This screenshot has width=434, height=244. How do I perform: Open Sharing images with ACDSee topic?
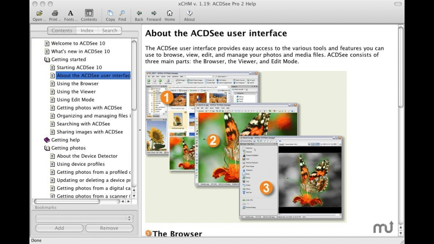90,131
